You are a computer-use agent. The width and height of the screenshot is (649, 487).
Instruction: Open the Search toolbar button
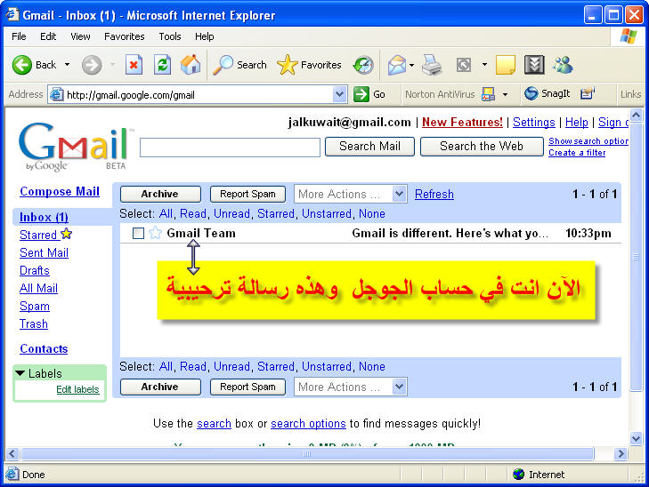(239, 65)
